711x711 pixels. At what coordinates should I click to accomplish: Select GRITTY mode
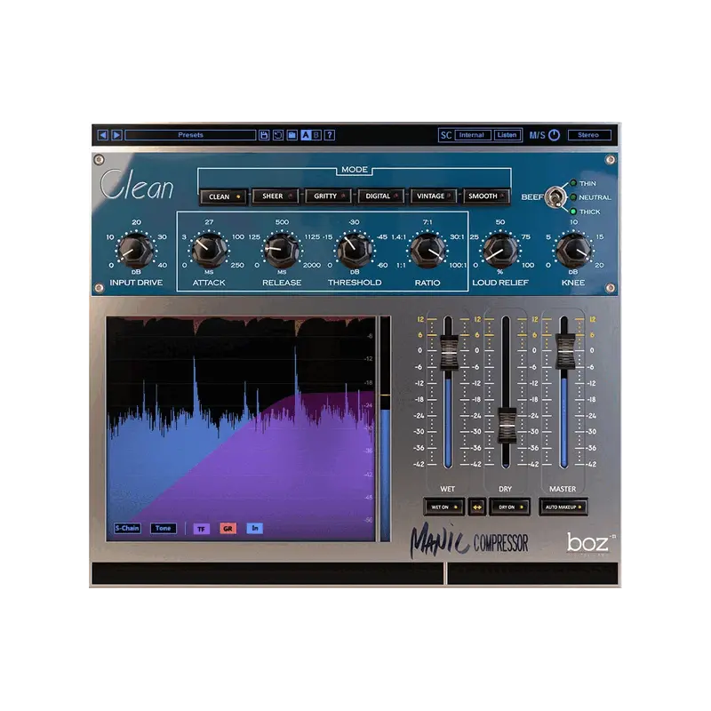[x=329, y=196]
